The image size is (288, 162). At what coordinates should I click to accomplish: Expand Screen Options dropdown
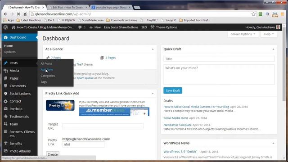click(243, 34)
